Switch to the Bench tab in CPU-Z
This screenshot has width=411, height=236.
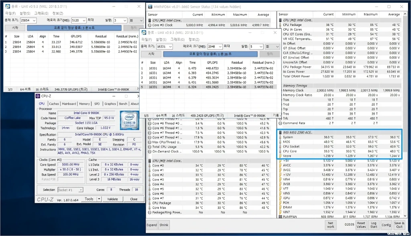tap(123, 104)
